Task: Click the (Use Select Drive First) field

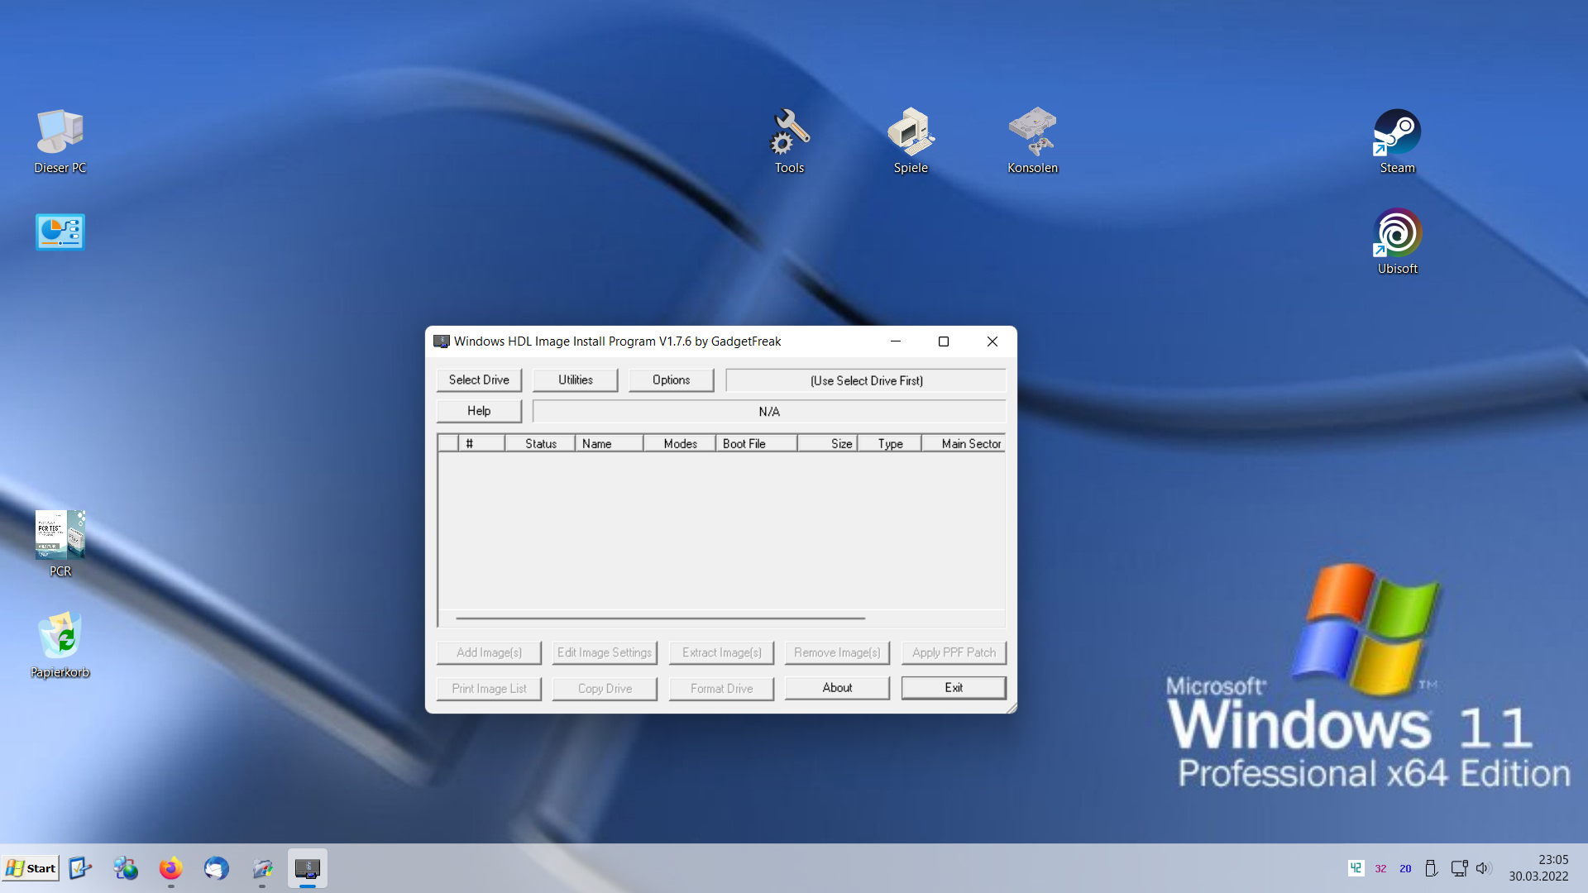Action: coord(866,380)
